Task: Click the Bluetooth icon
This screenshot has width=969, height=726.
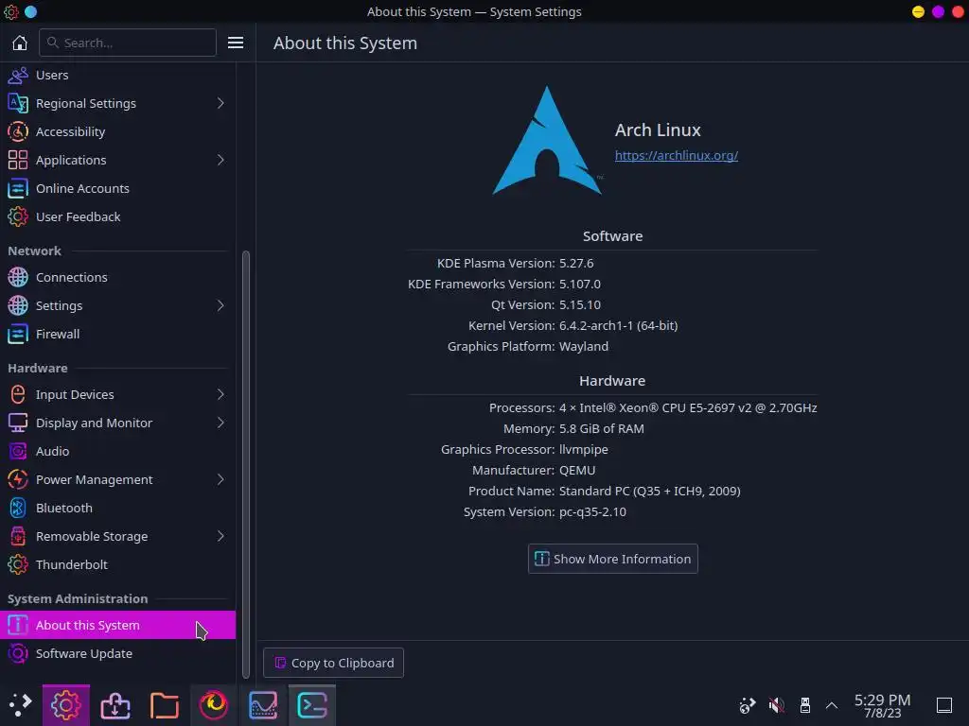Action: coord(18,508)
